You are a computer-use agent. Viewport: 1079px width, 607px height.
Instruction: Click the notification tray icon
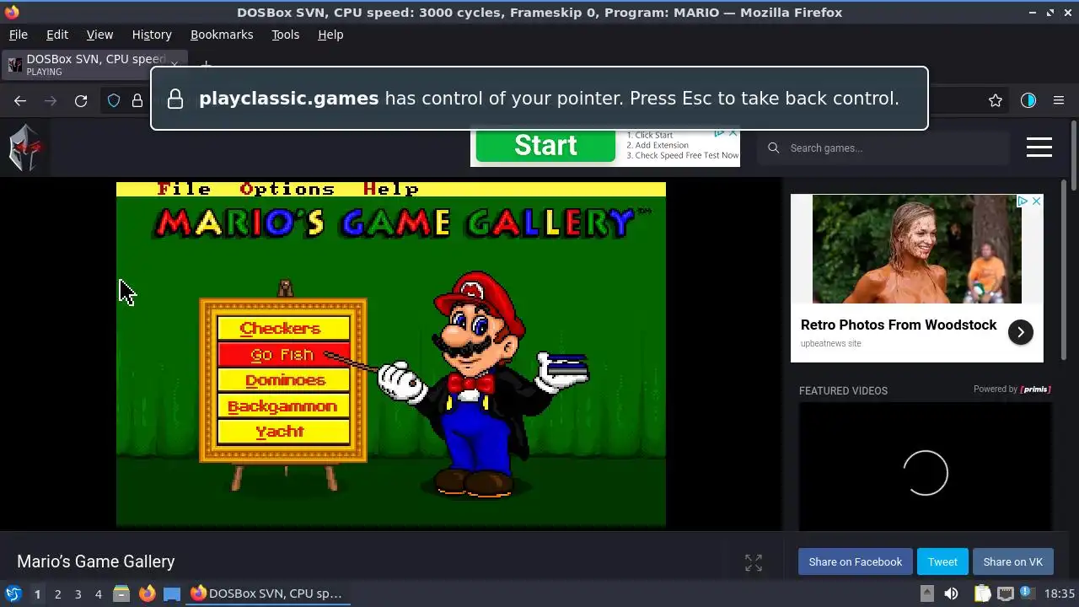[x=1028, y=594]
